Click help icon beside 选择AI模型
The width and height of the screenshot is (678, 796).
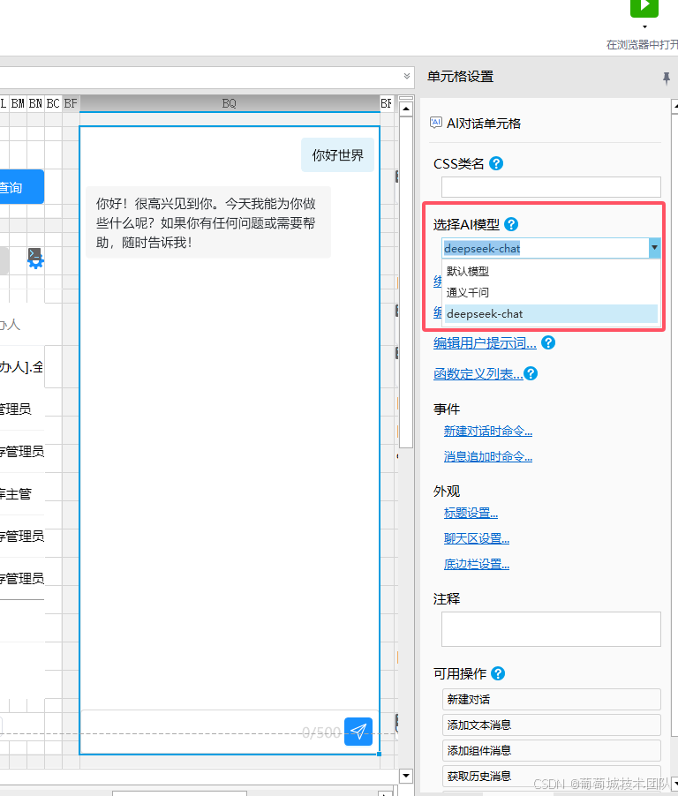point(511,224)
